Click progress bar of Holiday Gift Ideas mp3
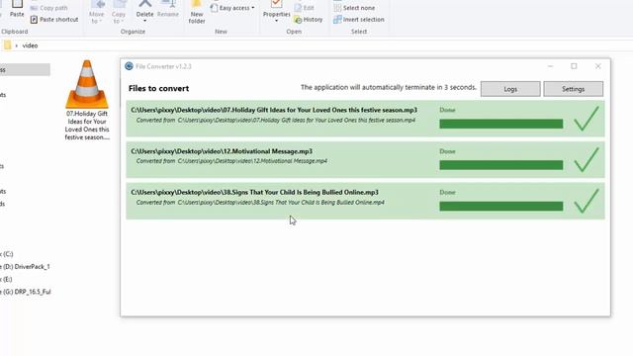The image size is (633, 356). pyautogui.click(x=501, y=124)
